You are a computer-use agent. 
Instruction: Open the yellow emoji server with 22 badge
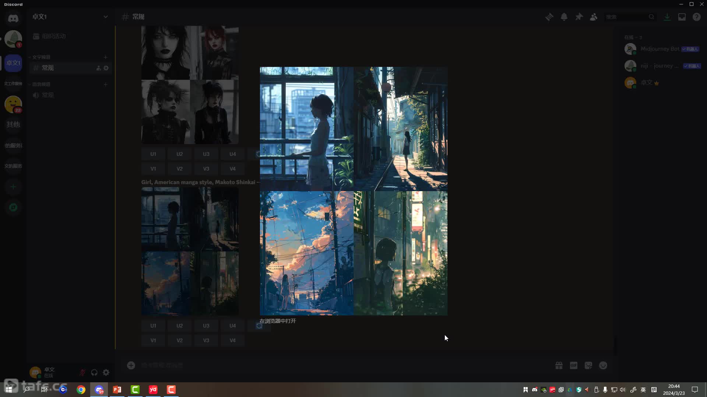(x=13, y=104)
